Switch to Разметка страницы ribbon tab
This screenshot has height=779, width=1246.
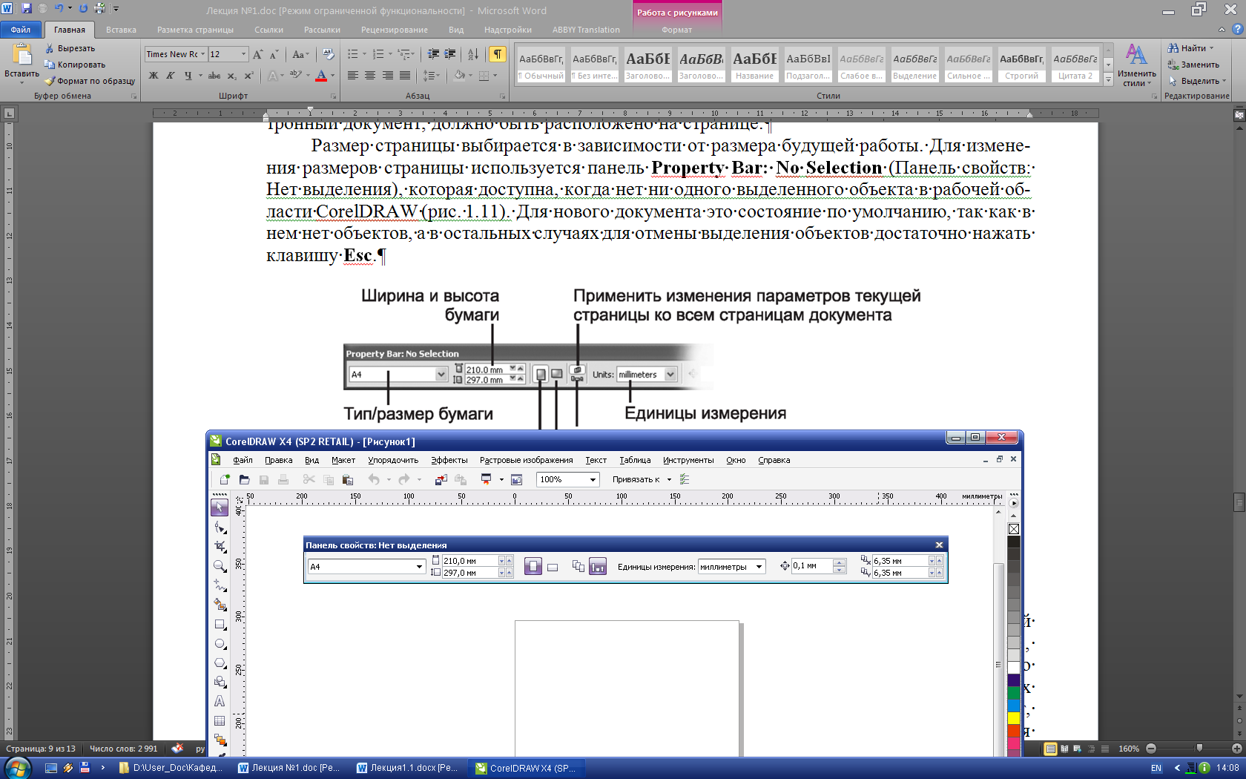tap(195, 30)
